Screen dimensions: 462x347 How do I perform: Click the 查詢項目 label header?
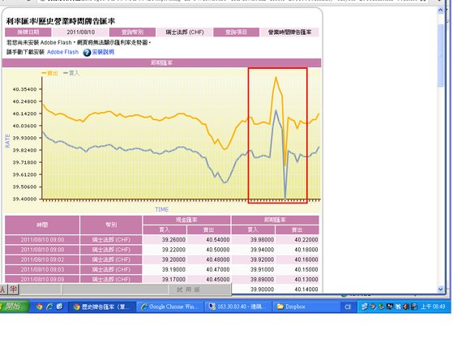237,32
